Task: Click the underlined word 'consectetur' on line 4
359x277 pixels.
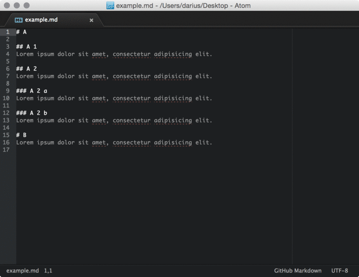Action: 131,54
